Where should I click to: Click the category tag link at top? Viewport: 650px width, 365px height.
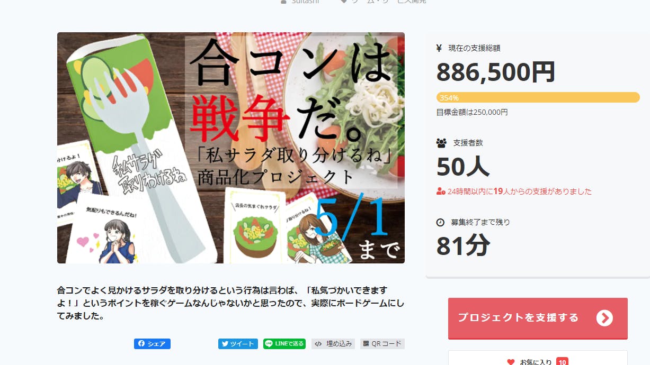(384, 2)
